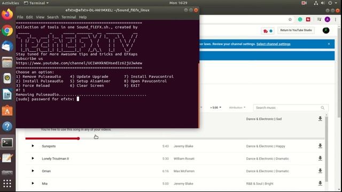Open the text editor dock icon
Screen dimensions: 342x192
[7, 158]
